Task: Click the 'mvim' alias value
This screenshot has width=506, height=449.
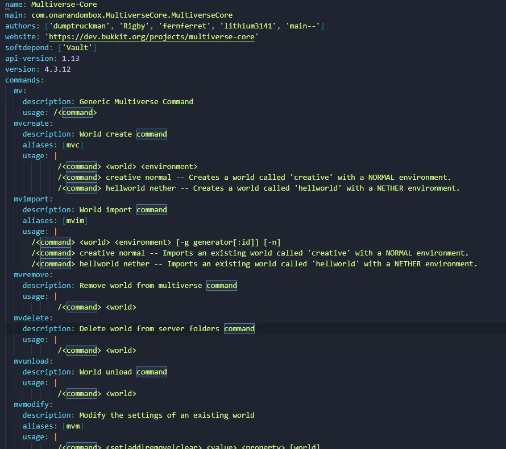Action: pos(75,221)
